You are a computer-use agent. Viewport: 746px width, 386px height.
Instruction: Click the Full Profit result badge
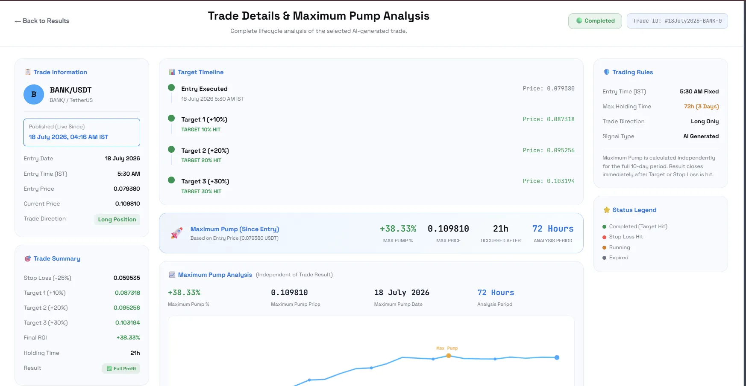pos(121,369)
